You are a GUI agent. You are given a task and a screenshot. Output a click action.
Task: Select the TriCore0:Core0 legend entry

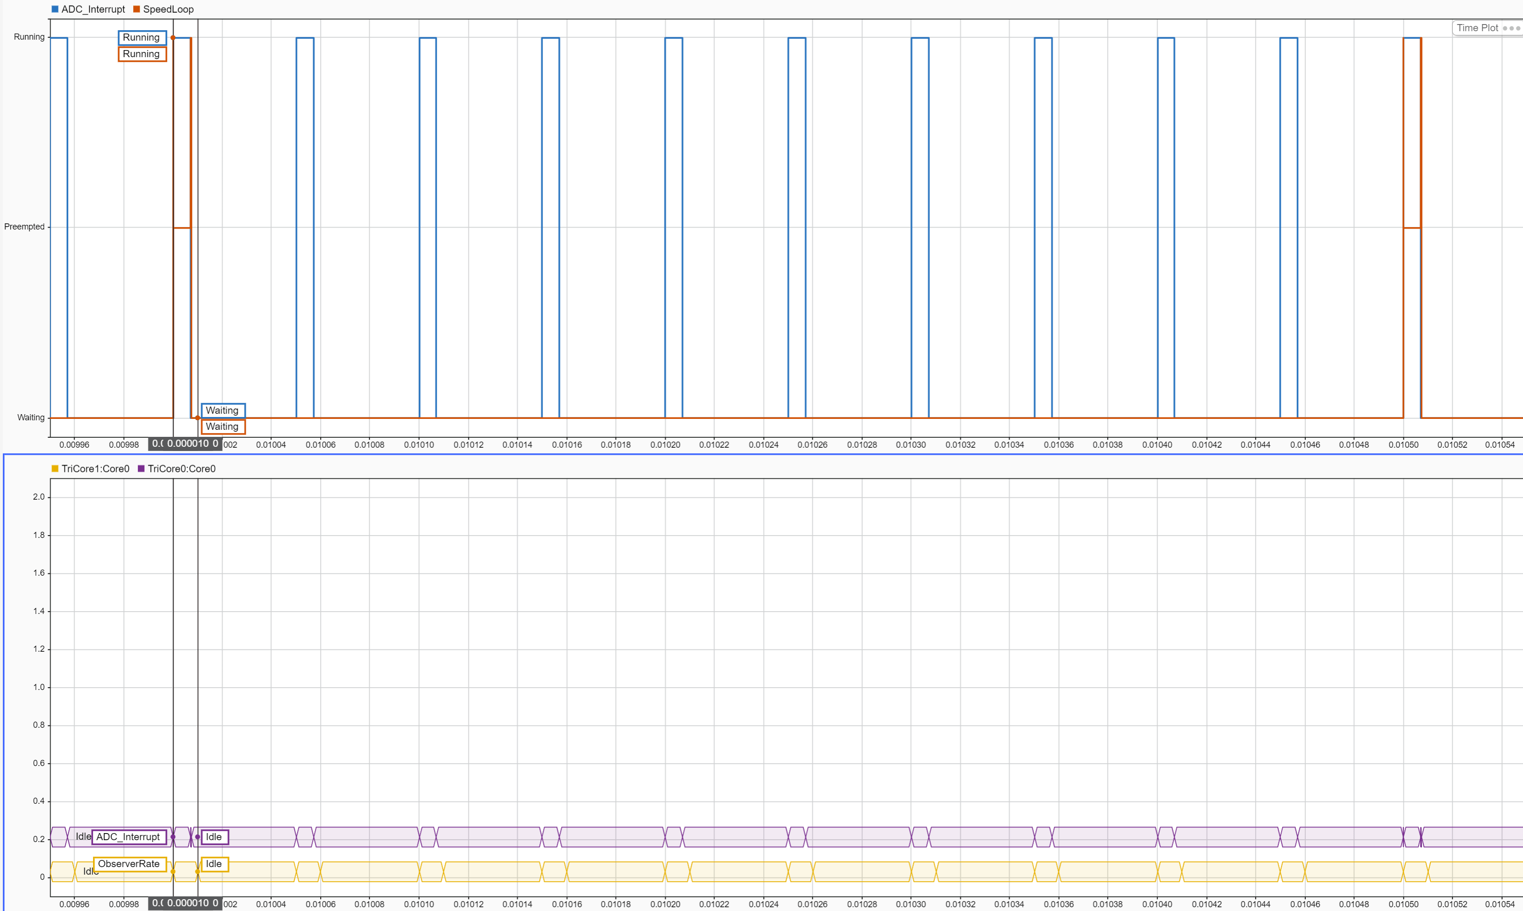182,469
